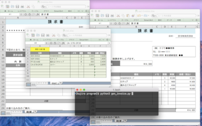The image size is (202, 126).
Task: Click Redo icon in out-invoice.xlsx window toolbar
Action: tap(145, 15)
